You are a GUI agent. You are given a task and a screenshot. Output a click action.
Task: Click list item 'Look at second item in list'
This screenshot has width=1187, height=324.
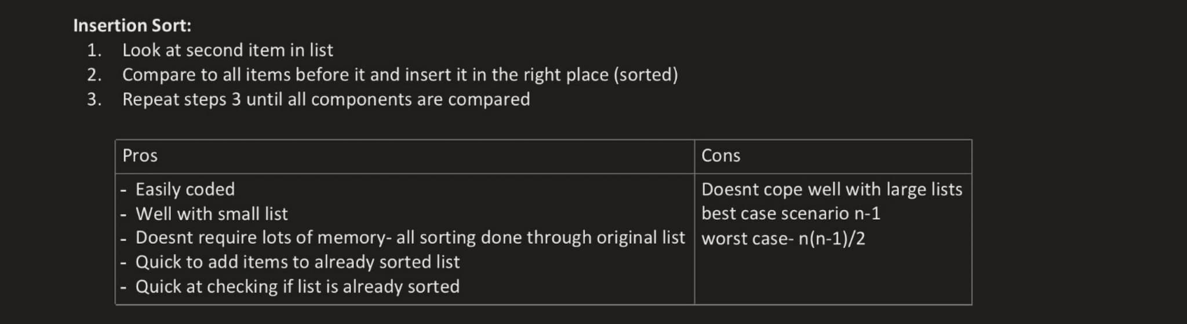pyautogui.click(x=227, y=50)
